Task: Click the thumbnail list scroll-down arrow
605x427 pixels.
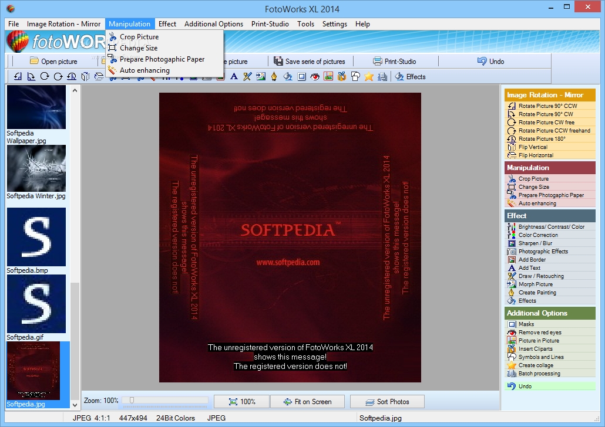Action: (x=75, y=405)
